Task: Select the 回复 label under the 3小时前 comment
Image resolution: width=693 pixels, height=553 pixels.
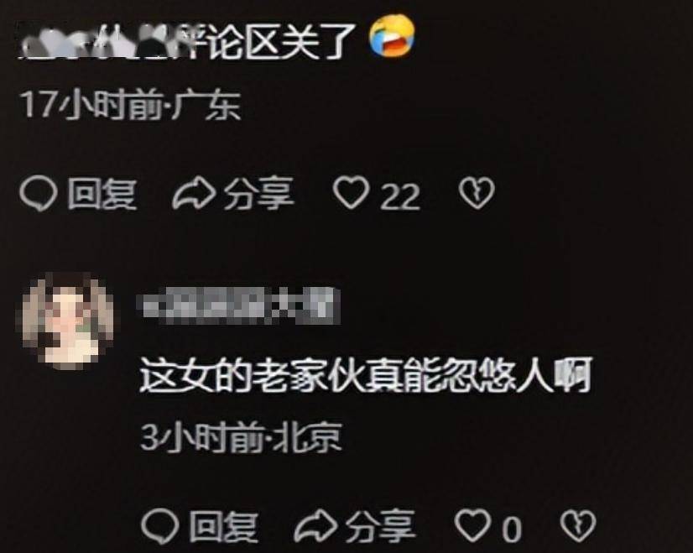Action: click(x=224, y=526)
